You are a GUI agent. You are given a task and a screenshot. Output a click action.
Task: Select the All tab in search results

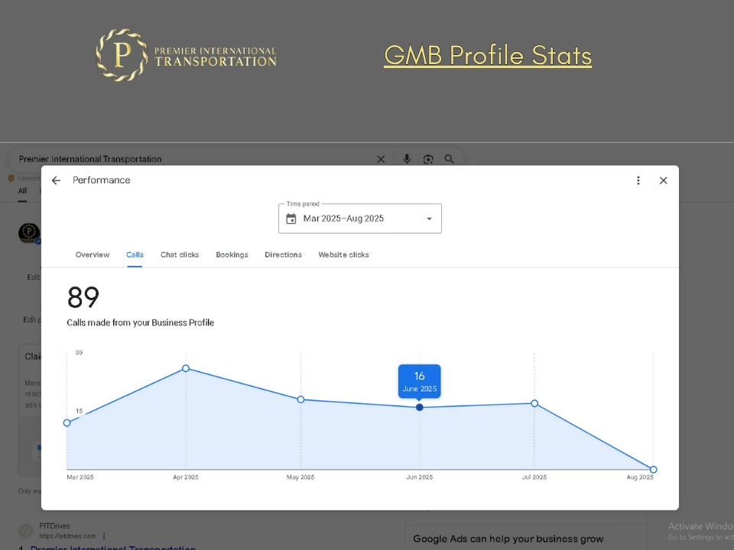(22, 191)
